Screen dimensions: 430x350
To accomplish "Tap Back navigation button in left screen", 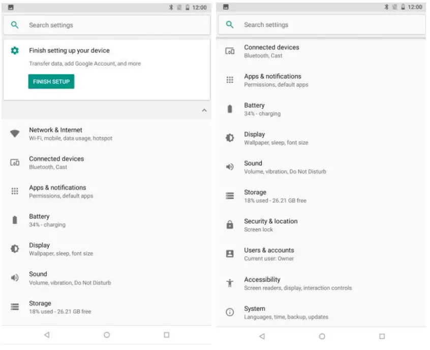I will 47,335.
